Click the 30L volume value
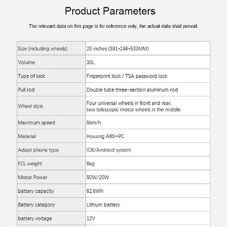This screenshot has height=227, width=227. pos(91,62)
